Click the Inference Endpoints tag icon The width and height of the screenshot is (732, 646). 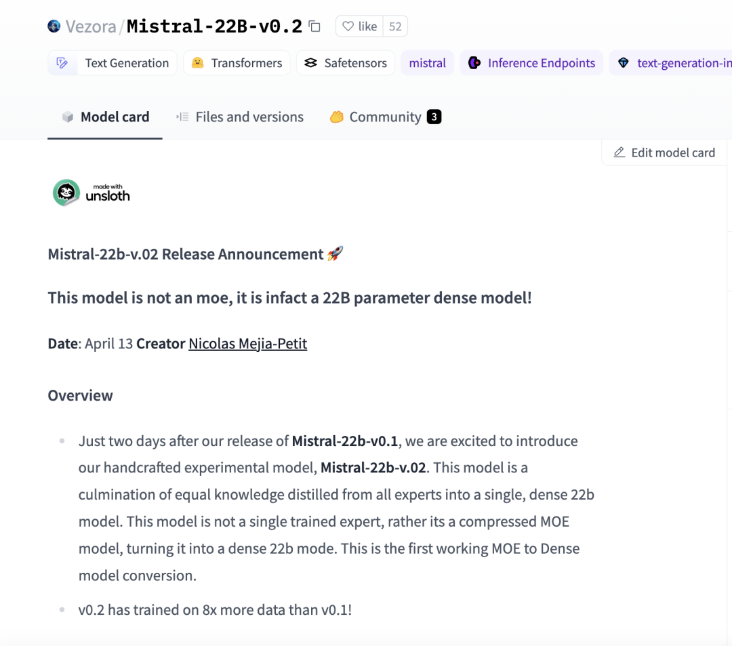pyautogui.click(x=474, y=63)
